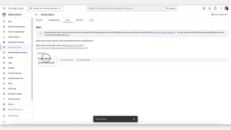Switch to the Permissions tab
The image size is (231, 130).
click(x=54, y=20)
